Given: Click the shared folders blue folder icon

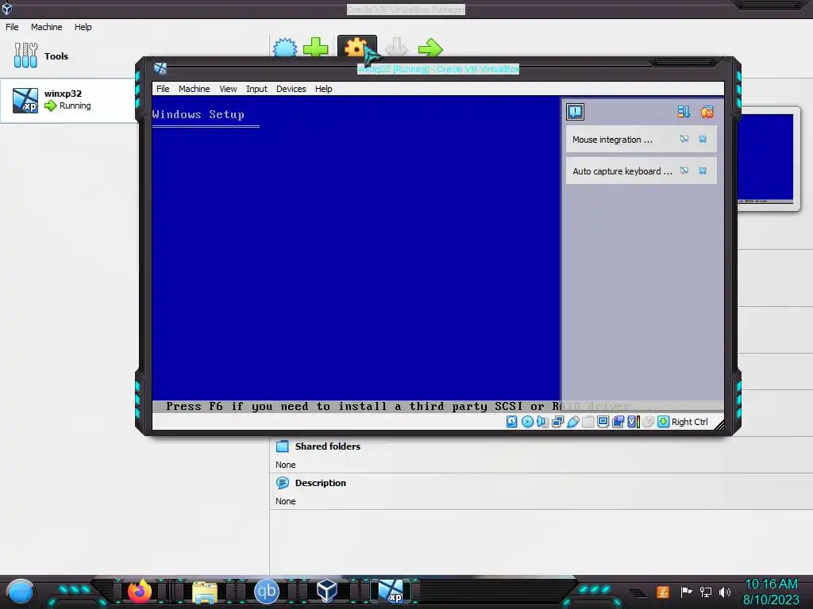Looking at the screenshot, I should 283,446.
